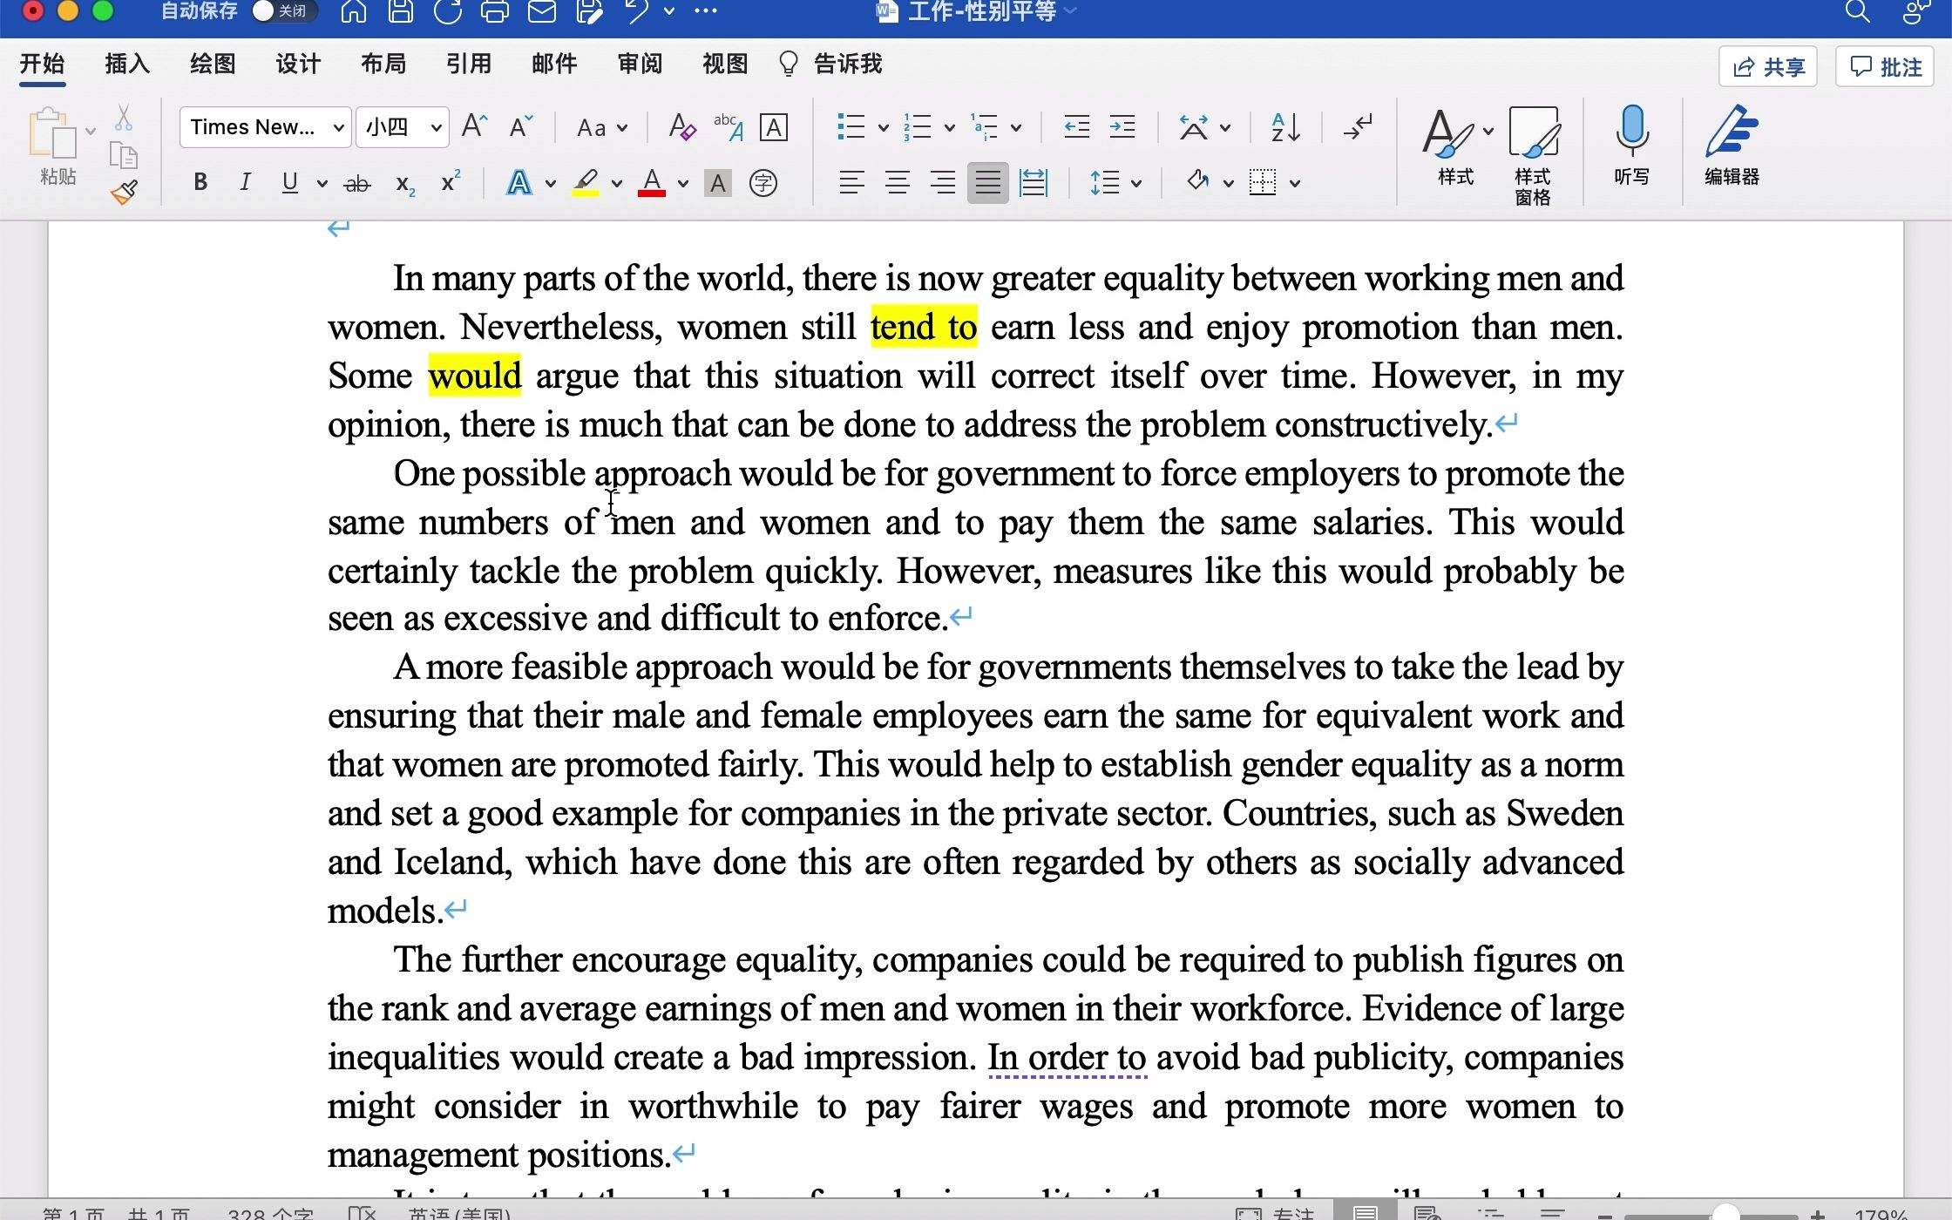The width and height of the screenshot is (1952, 1220).
Task: Open the Borders dropdown arrow
Action: (1295, 183)
